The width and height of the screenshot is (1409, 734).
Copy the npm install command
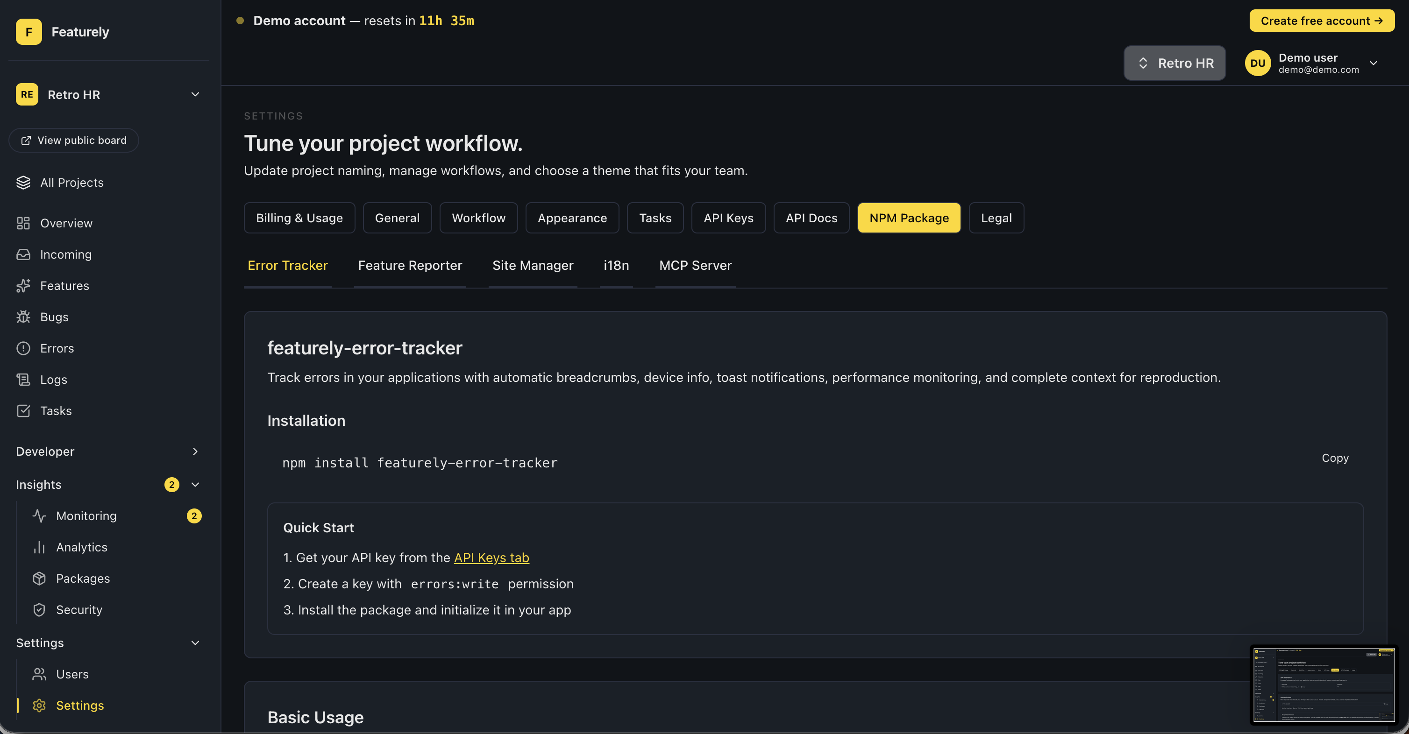point(1335,458)
